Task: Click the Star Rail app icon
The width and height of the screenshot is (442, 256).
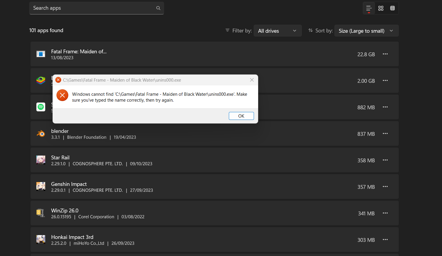Action: pyautogui.click(x=41, y=160)
